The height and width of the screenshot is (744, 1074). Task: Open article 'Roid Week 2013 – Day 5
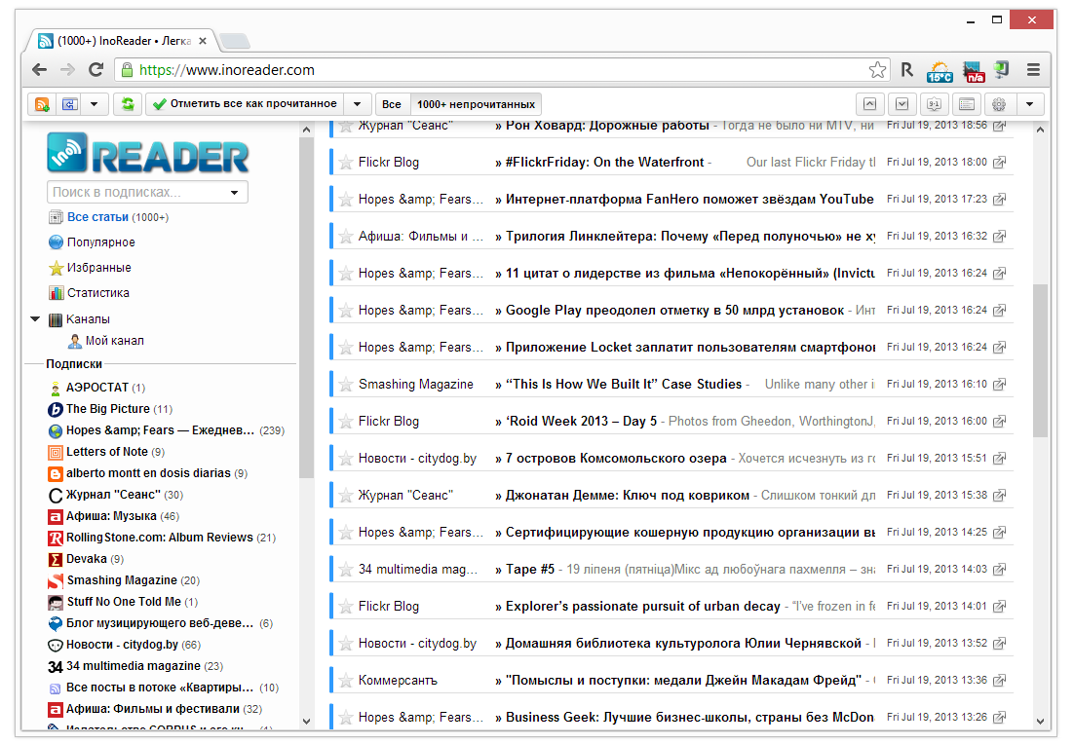point(581,422)
